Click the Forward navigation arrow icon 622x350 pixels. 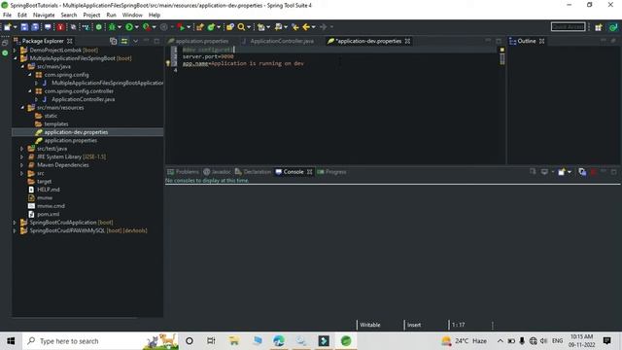324,27
